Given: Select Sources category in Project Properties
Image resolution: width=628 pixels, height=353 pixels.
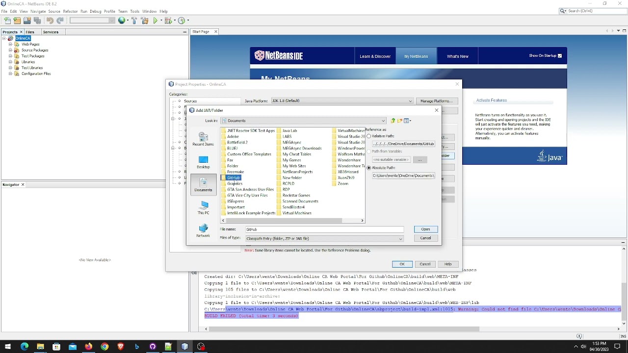Looking at the screenshot, I should [190, 101].
